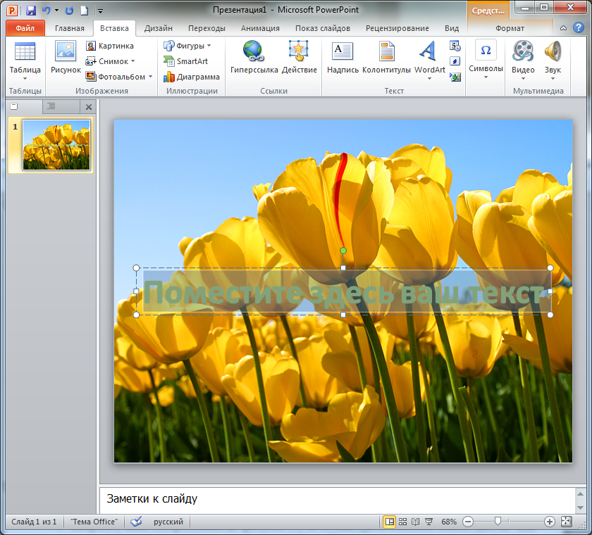
Task: Zoom out with the minus button
Action: [468, 522]
